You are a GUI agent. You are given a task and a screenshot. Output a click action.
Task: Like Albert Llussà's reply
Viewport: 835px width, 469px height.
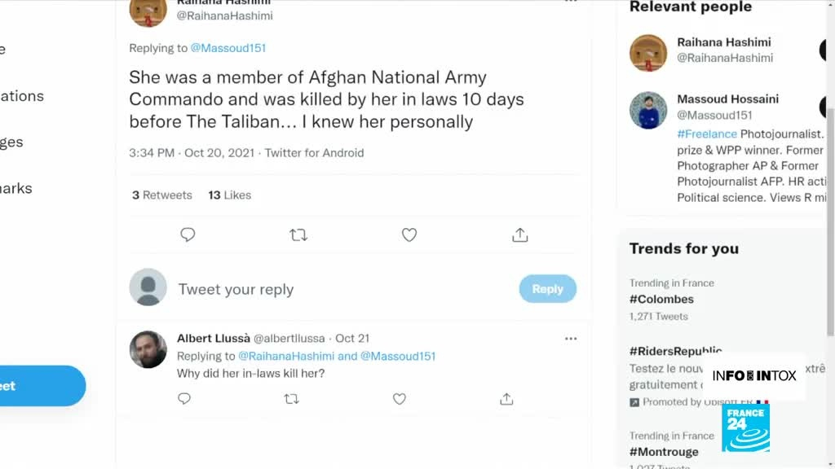(x=399, y=399)
